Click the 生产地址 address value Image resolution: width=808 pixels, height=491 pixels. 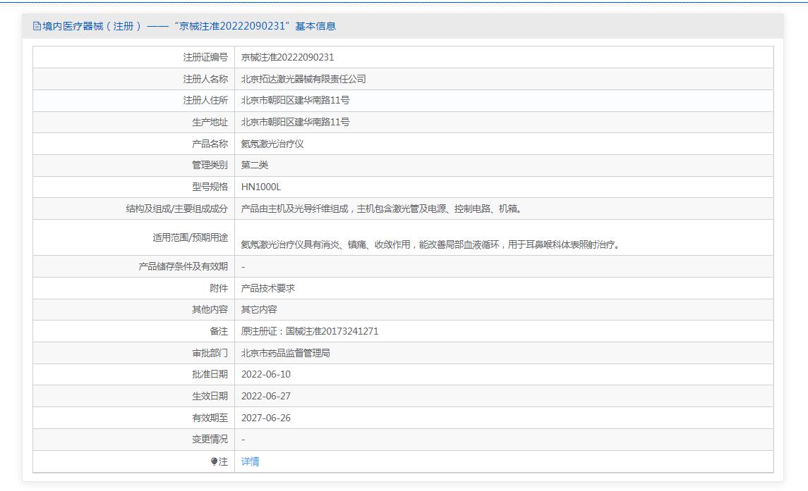(x=295, y=122)
